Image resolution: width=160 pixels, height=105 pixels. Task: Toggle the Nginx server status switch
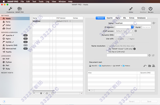(x=26, y=39)
